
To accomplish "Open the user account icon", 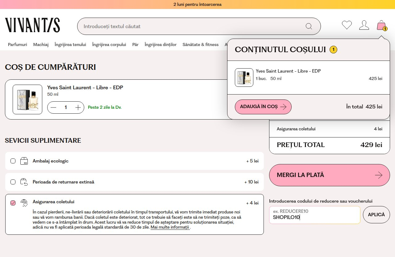I will pyautogui.click(x=364, y=25).
